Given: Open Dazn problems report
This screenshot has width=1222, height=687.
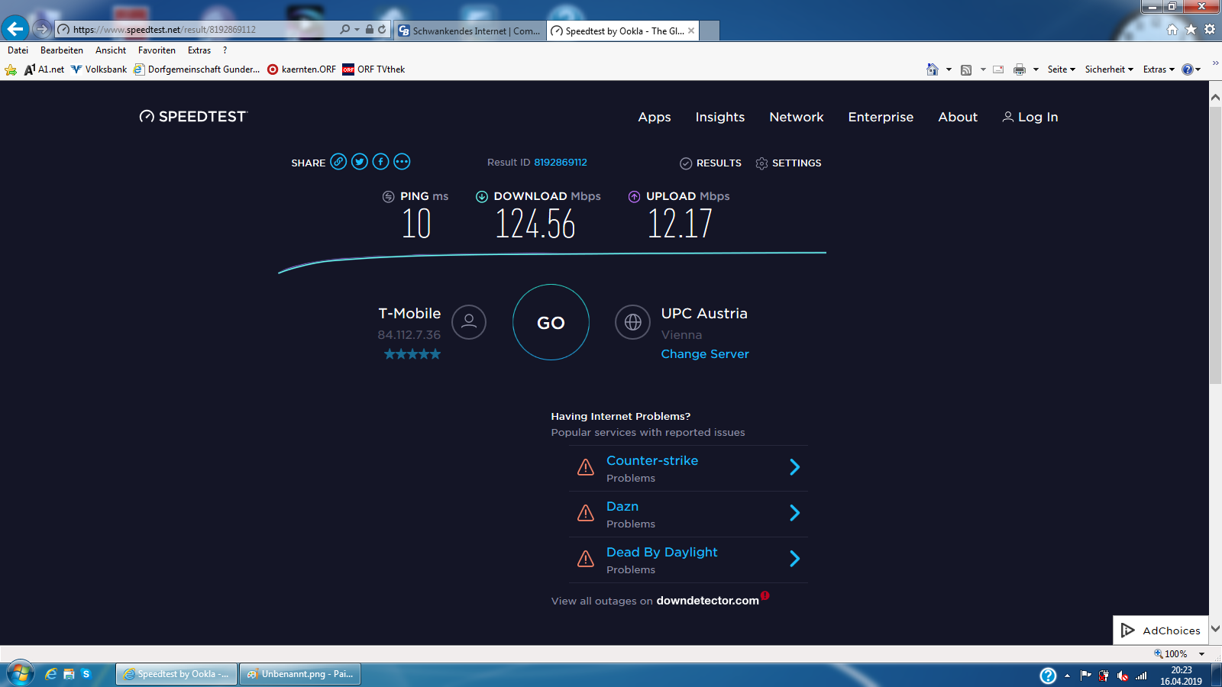Looking at the screenshot, I should point(622,506).
